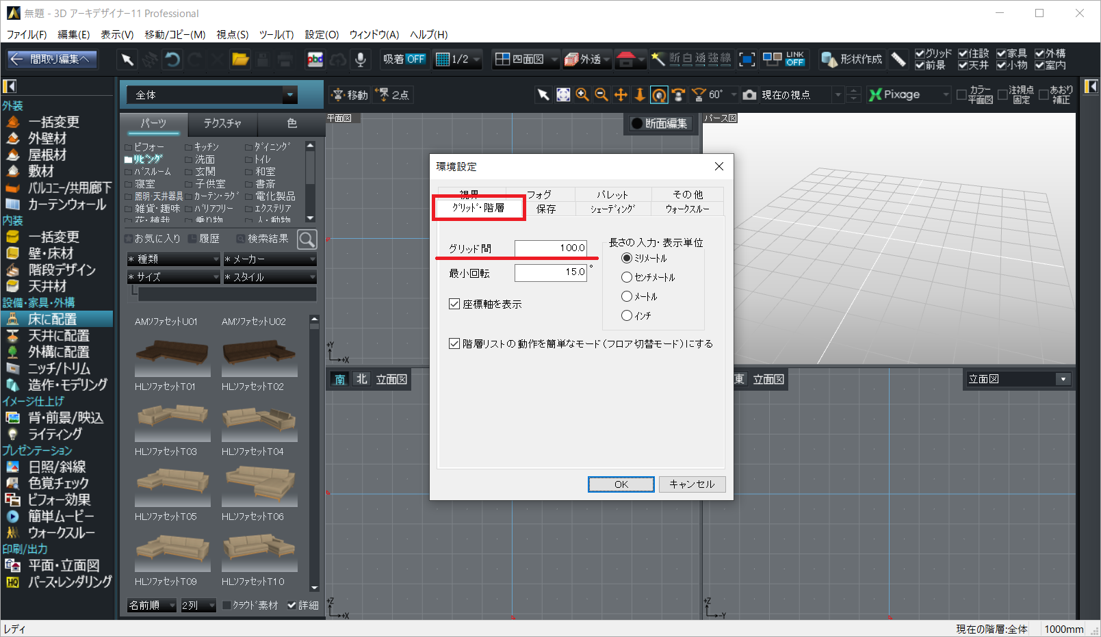Click the microphone icon in toolbar

360,60
